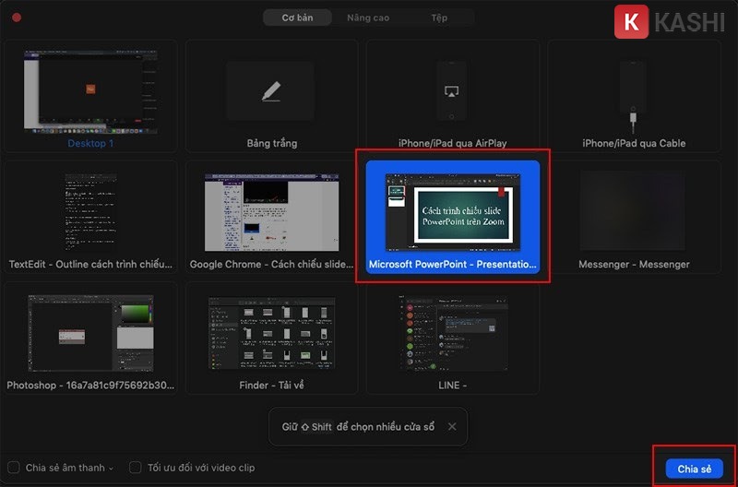
Task: Select the LINE window thumbnail
Action: coord(453,333)
